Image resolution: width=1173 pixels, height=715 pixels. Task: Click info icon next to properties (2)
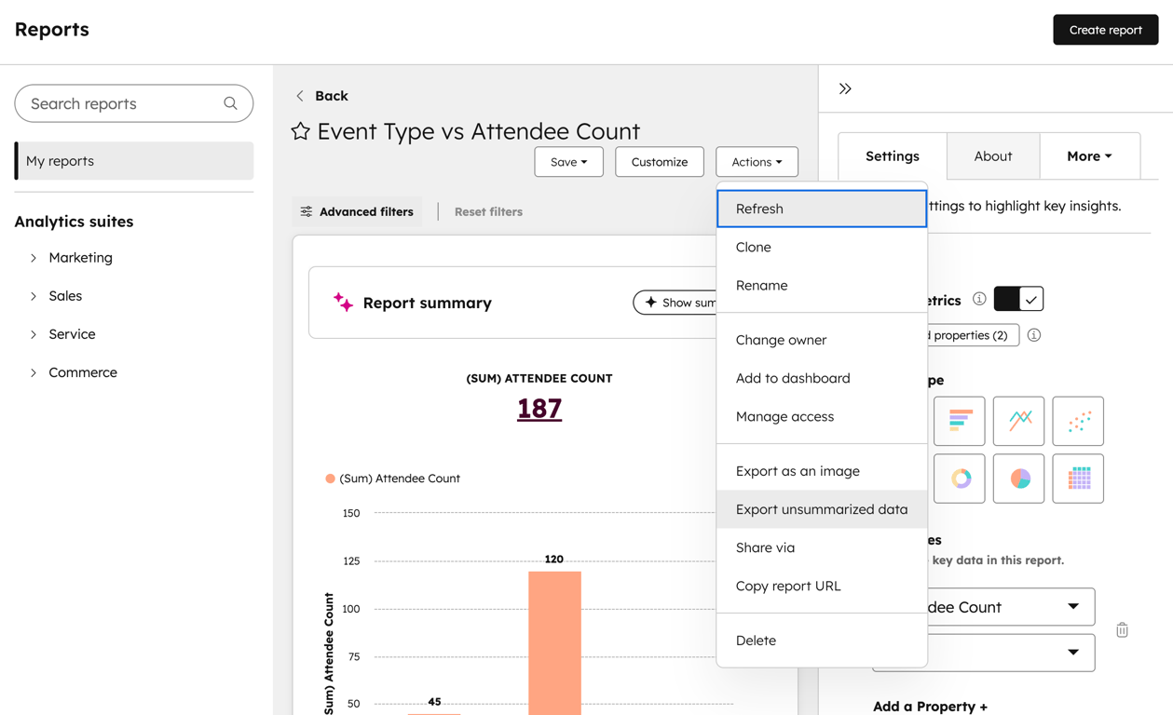(x=1034, y=335)
